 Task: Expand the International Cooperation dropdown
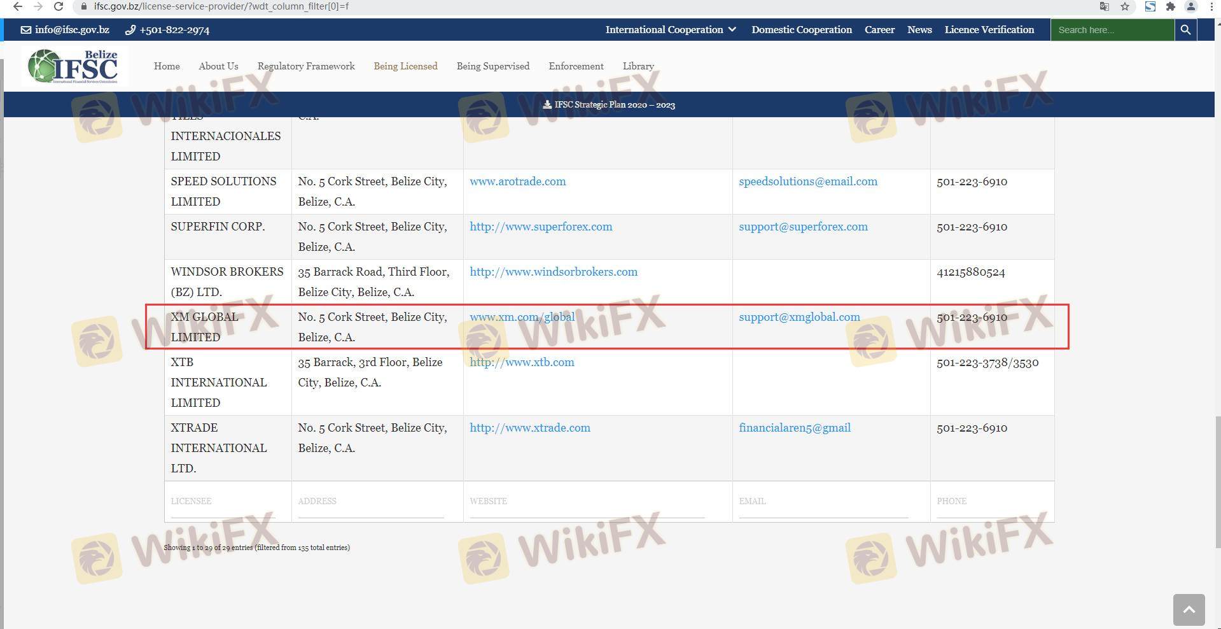coord(671,30)
